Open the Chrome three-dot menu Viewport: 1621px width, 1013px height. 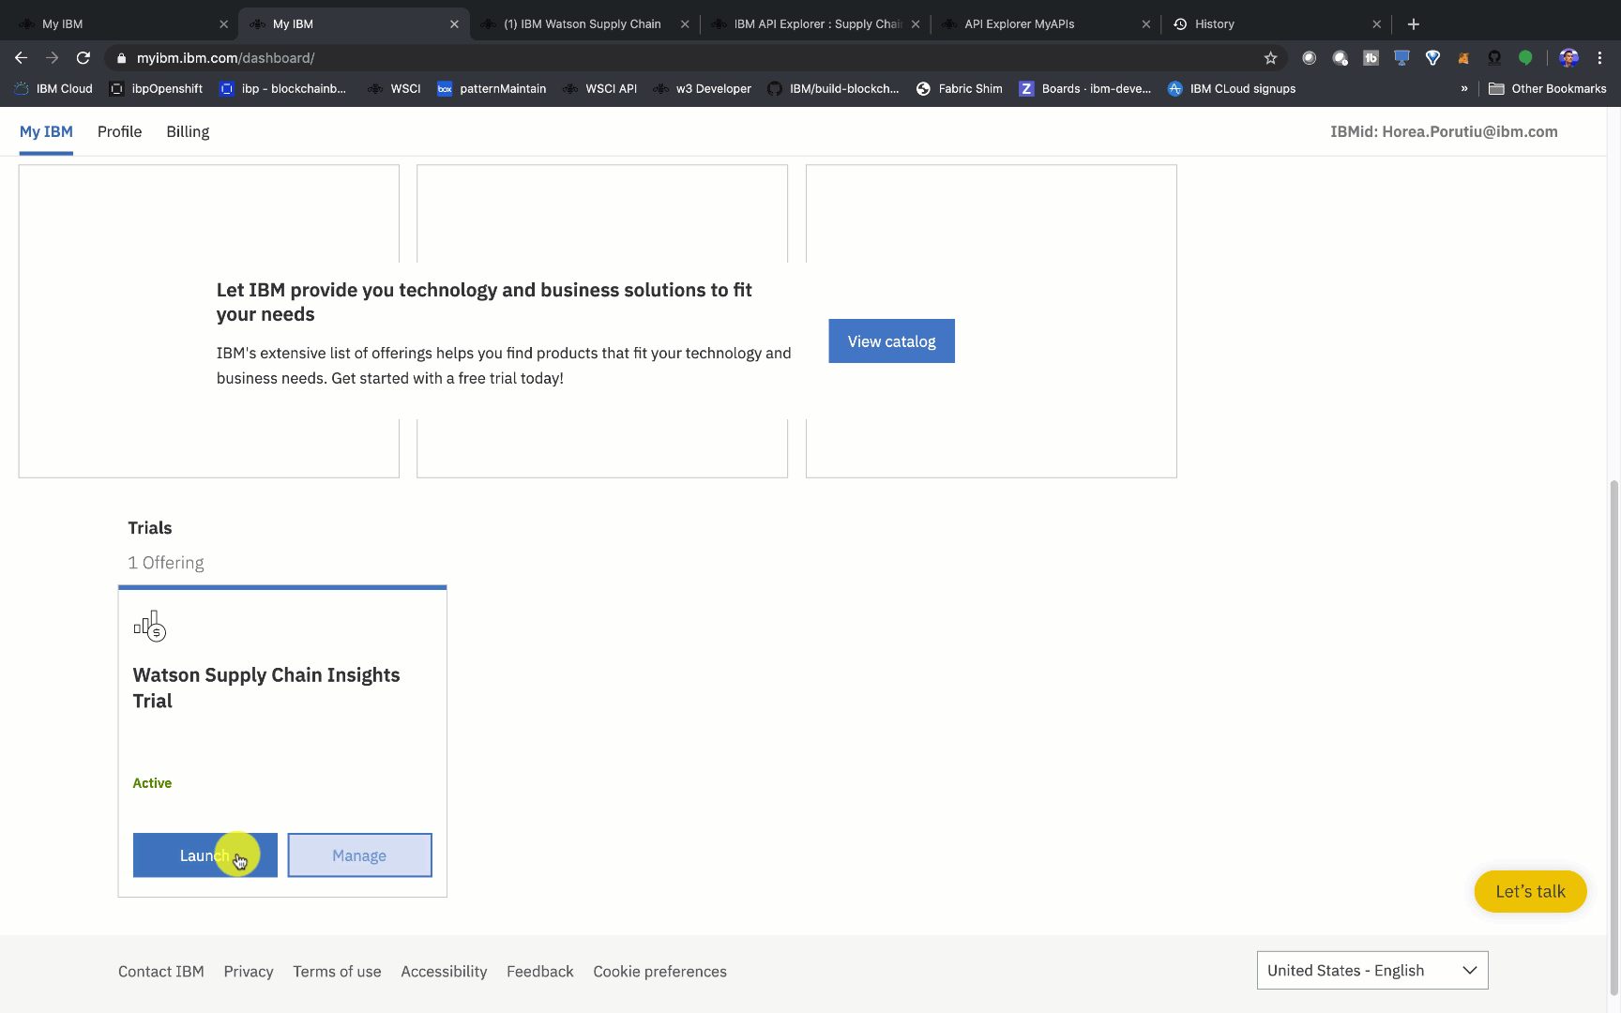[1600, 58]
